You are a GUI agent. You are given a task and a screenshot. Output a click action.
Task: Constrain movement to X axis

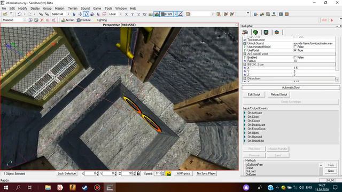coord(126,14)
